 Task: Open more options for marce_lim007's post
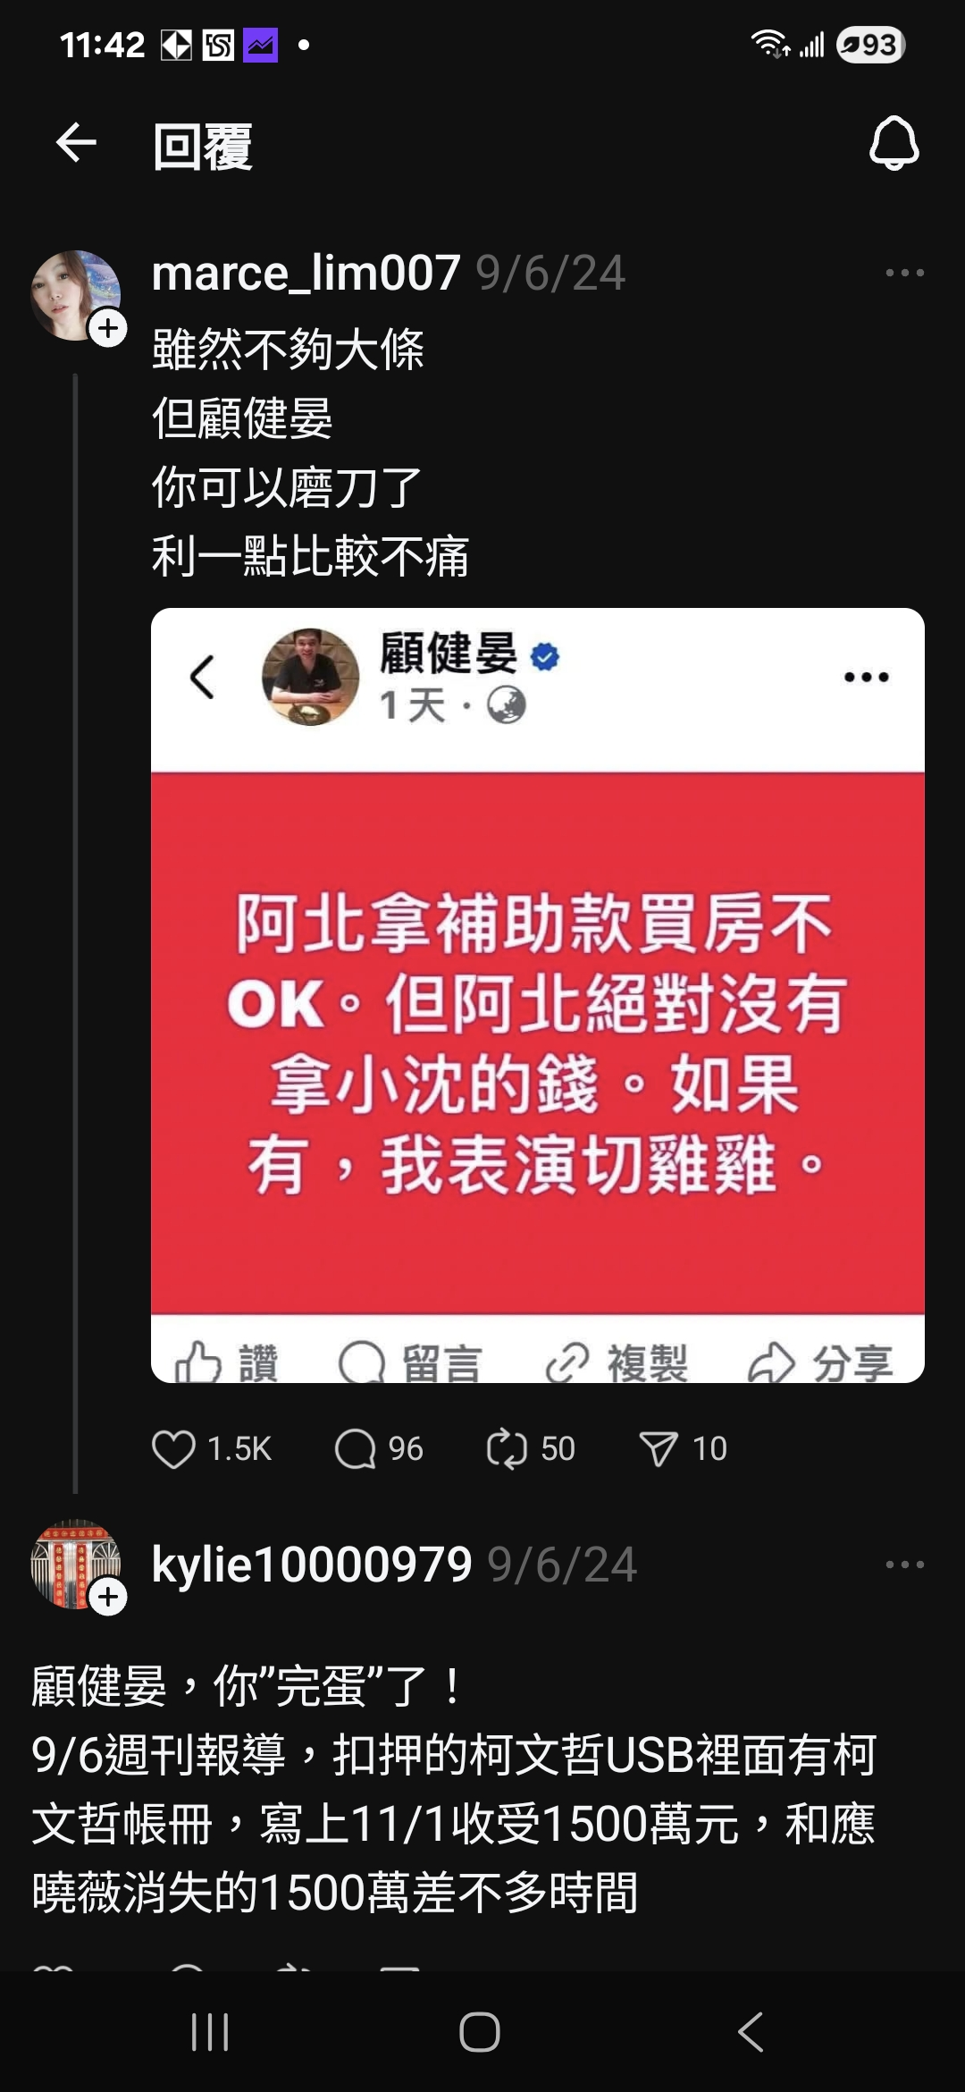pos(904,273)
